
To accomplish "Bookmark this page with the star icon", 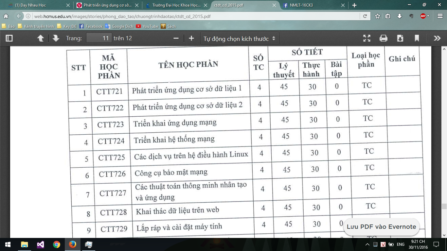I will point(378,16).
